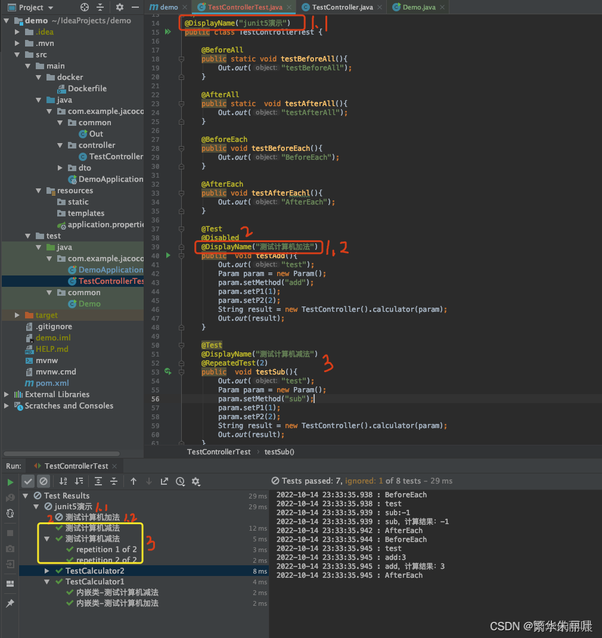Collapse all test result nodes
The width and height of the screenshot is (602, 638).
[114, 481]
